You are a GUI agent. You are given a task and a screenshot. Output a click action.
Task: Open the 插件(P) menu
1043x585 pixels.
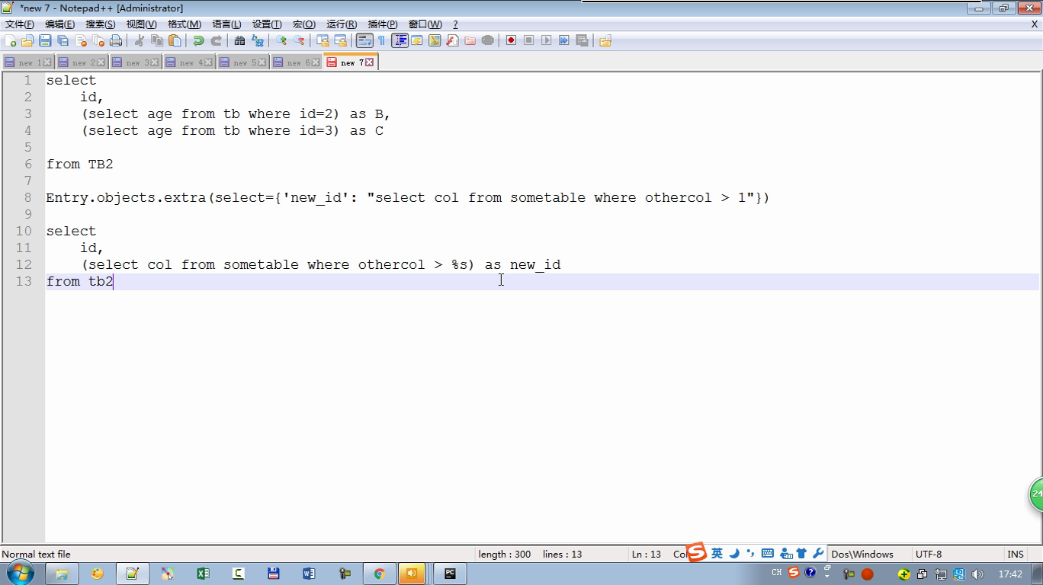click(x=382, y=24)
